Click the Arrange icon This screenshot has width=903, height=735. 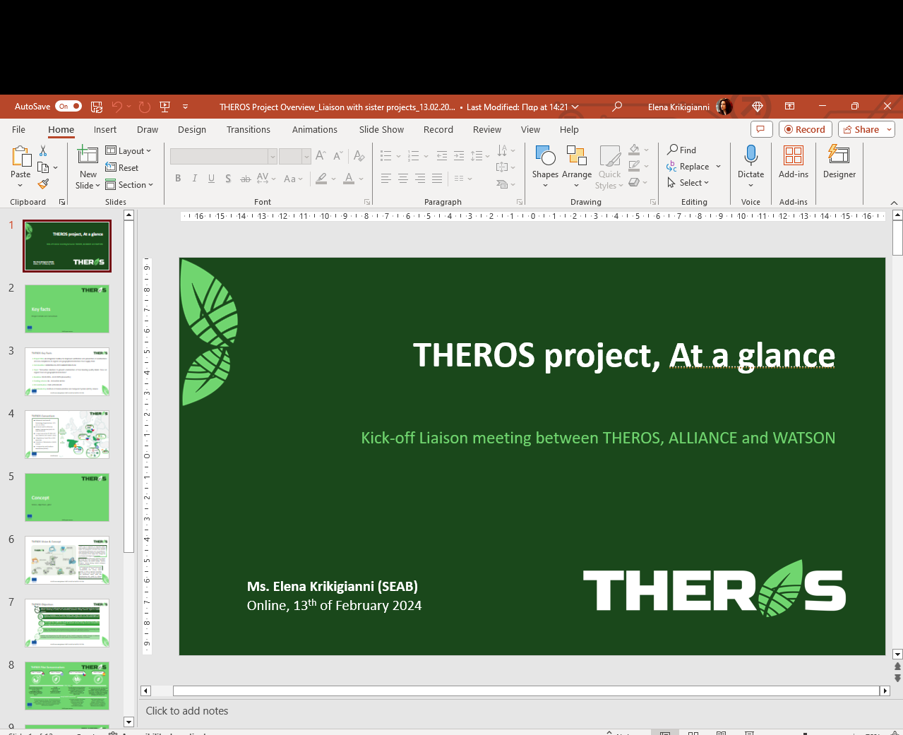[577, 155]
